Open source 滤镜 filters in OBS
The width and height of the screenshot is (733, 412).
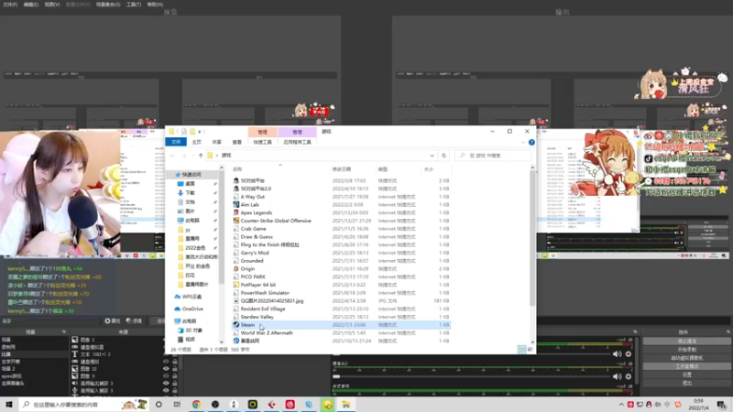pos(134,321)
